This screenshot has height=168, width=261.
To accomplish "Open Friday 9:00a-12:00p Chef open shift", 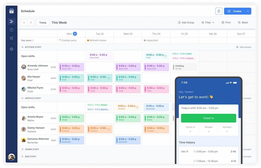I will pyautogui.click(x=185, y=54).
